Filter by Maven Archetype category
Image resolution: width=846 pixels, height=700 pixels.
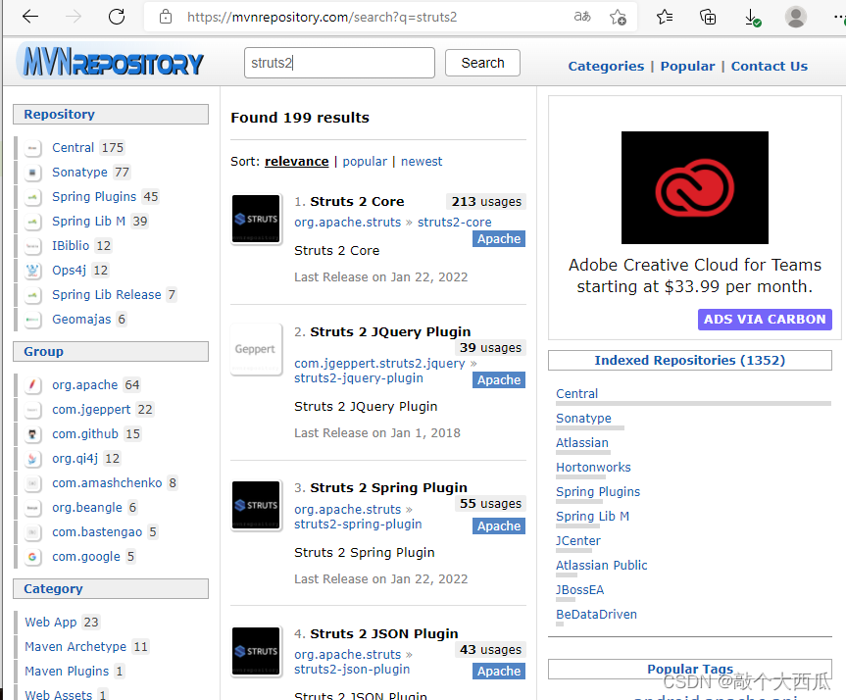coord(75,647)
